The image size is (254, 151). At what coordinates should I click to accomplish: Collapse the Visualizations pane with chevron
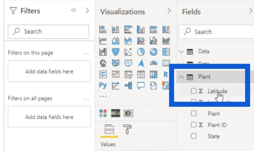point(169,11)
